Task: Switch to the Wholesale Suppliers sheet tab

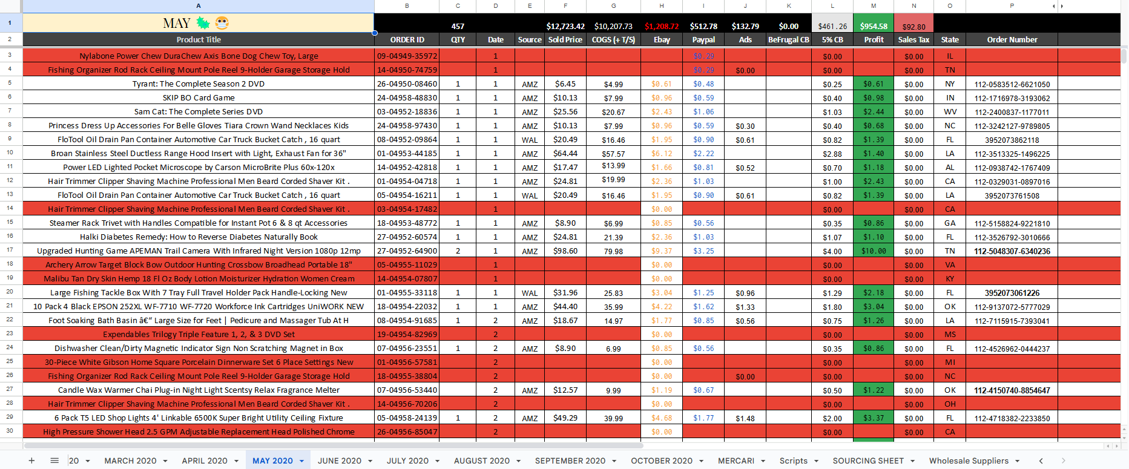Action: click(969, 461)
